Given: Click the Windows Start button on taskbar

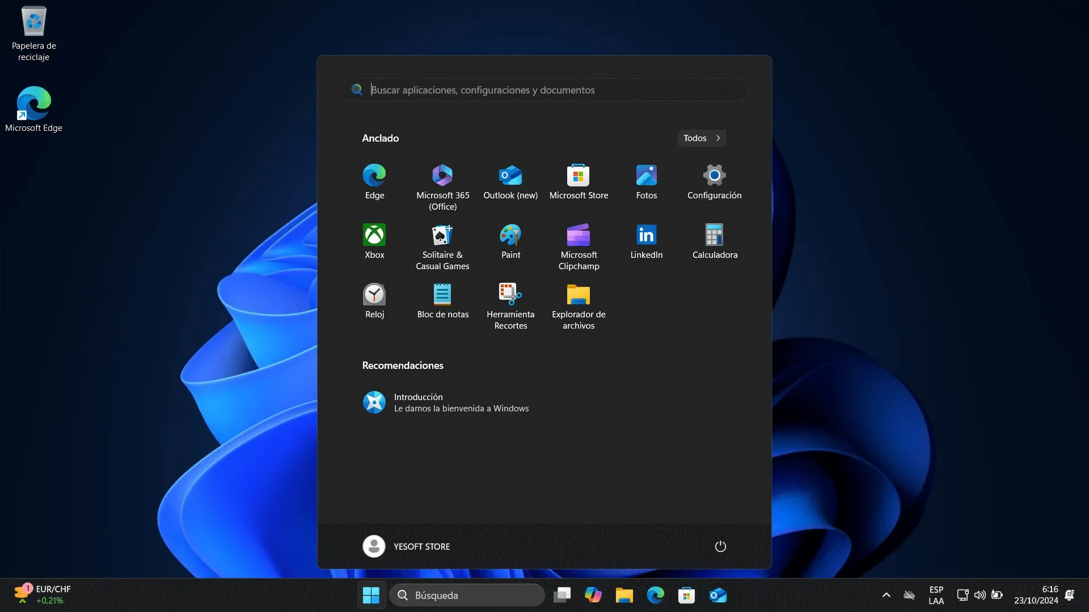Looking at the screenshot, I should tap(371, 595).
